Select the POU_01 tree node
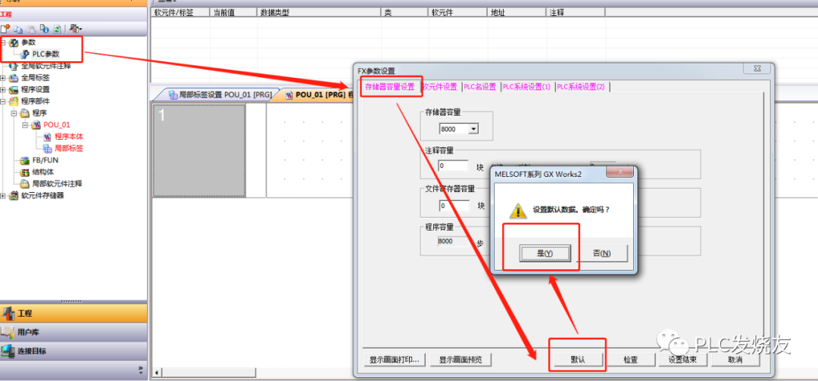The width and height of the screenshot is (818, 381). pos(56,125)
